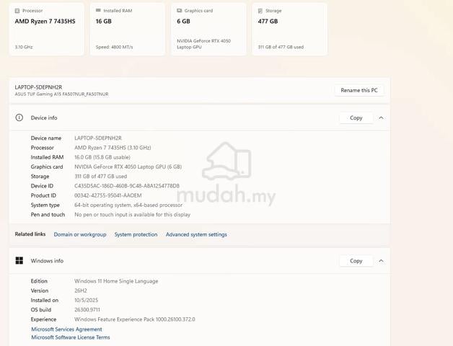Select the Product ID label
The height and width of the screenshot is (346, 453).
click(43, 195)
